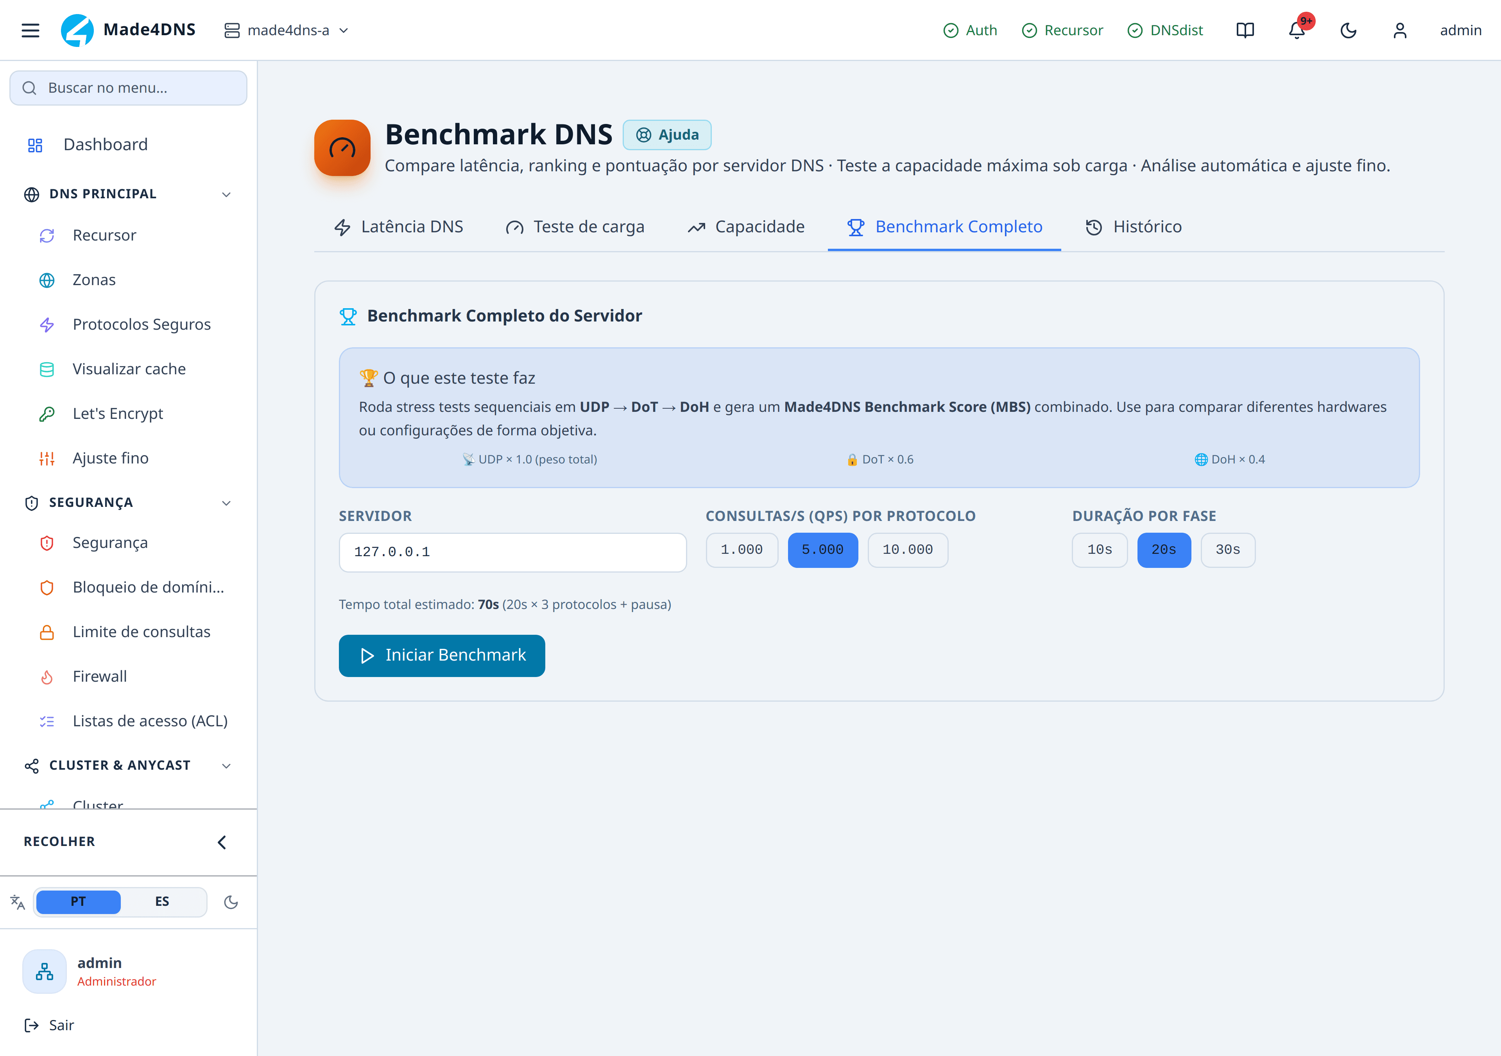The image size is (1501, 1056).
Task: Switch language to ES
Action: coord(162,902)
